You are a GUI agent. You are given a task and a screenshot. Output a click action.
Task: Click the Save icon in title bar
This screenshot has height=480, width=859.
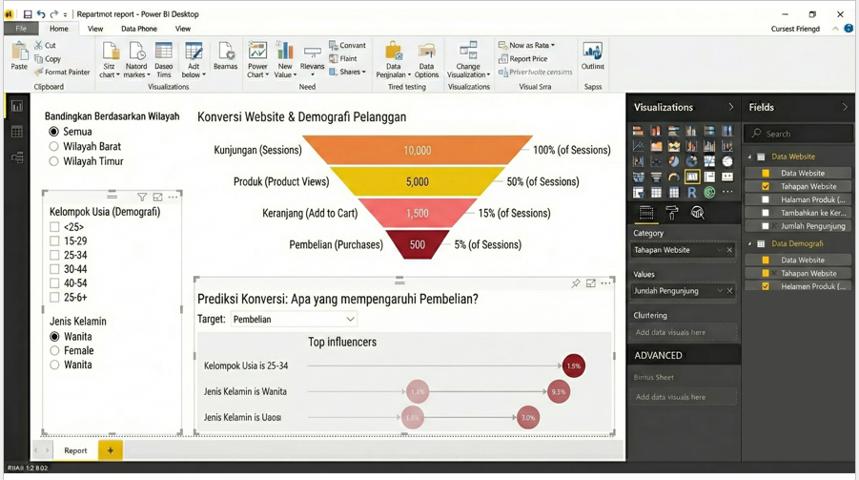pos(28,14)
